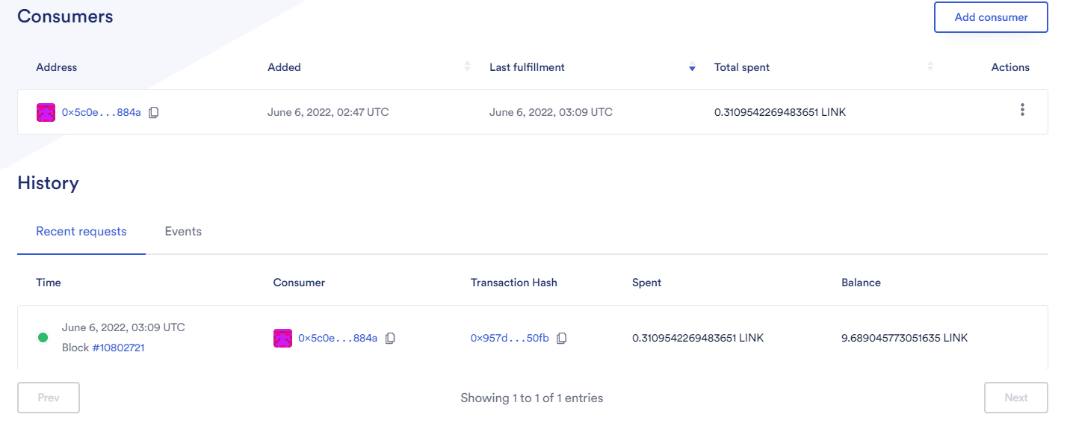Image resolution: width=1073 pixels, height=435 pixels.
Task: Click the Next pagination button
Action: point(1016,398)
